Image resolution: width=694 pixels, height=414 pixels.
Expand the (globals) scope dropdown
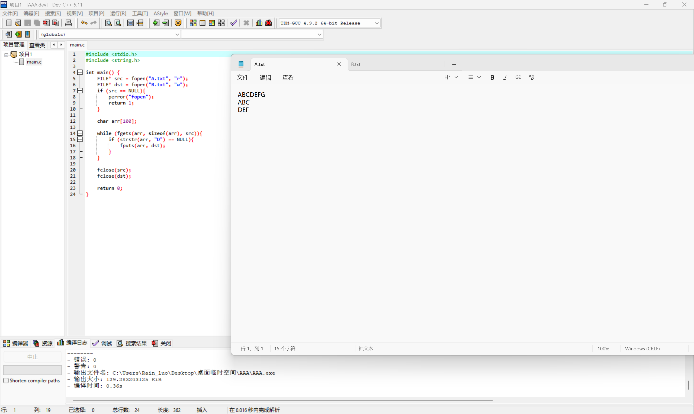177,35
